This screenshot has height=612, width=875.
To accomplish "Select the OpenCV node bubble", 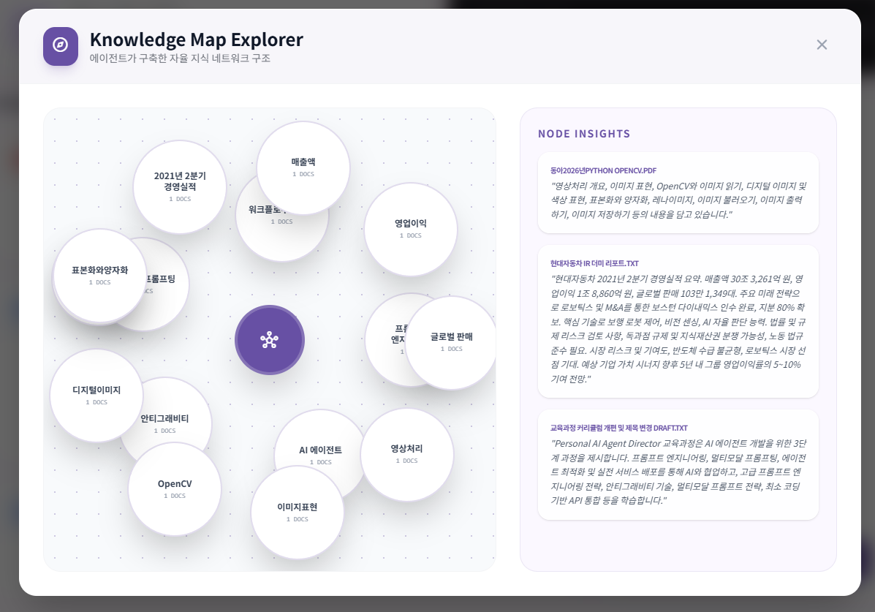I will 175,488.
